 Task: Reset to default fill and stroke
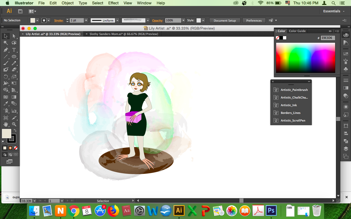pos(3,142)
